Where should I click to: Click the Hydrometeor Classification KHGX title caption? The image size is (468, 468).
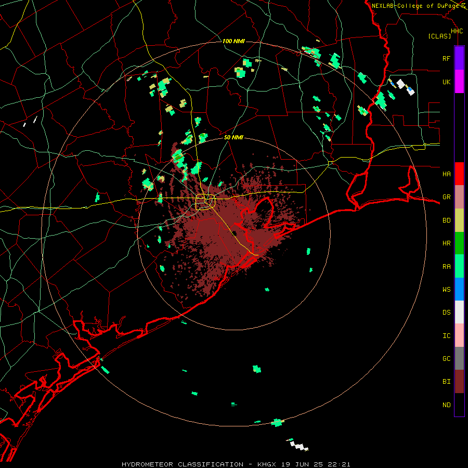236,464
